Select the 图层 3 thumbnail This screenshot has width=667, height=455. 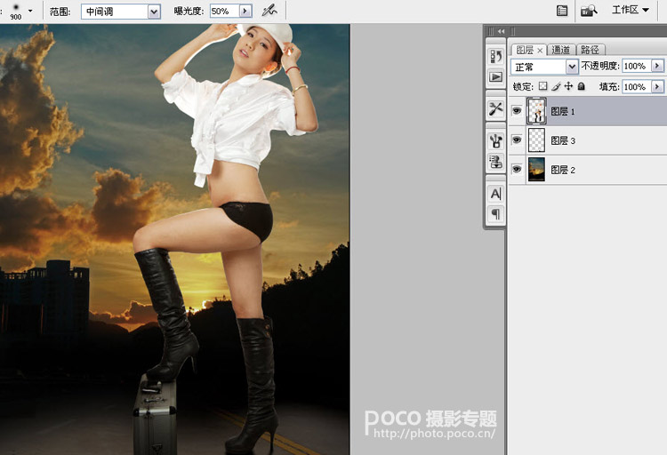click(x=536, y=140)
